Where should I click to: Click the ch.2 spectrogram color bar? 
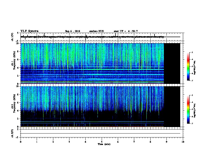188,109
